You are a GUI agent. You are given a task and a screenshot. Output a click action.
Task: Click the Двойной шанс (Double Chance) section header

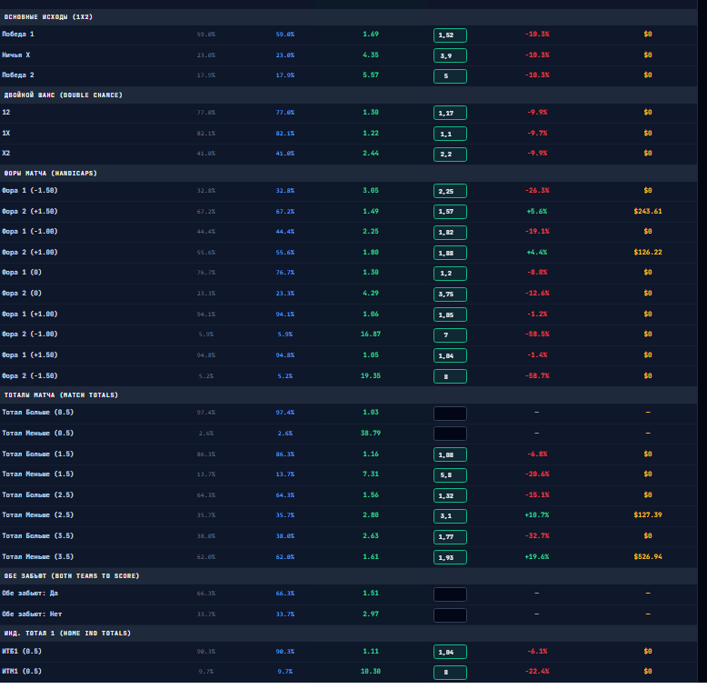coord(63,95)
